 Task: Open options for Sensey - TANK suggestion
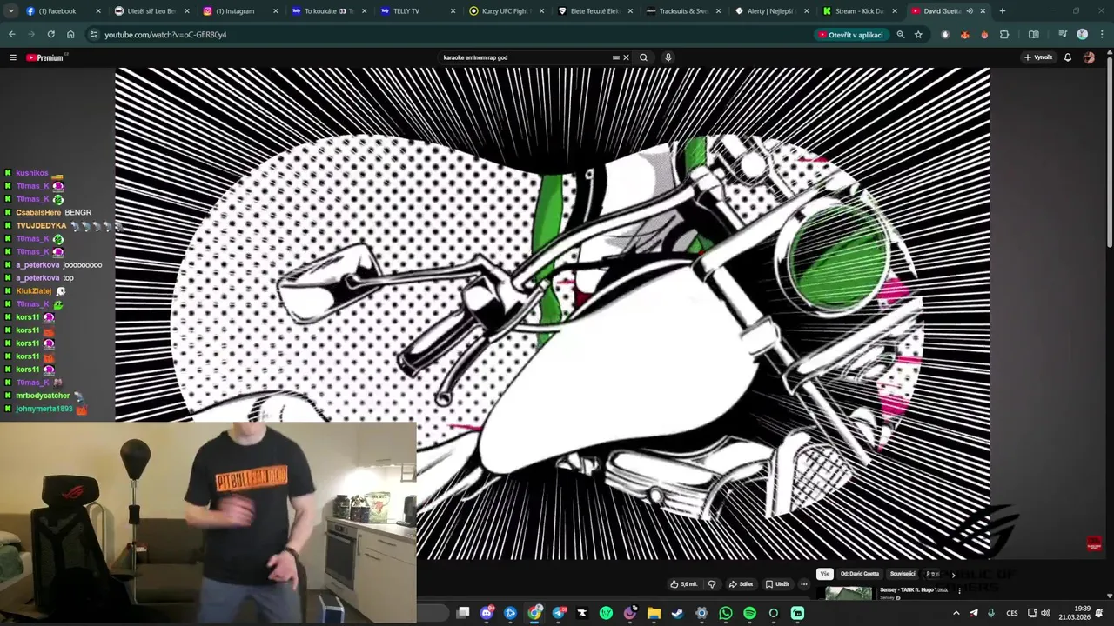coord(960,591)
